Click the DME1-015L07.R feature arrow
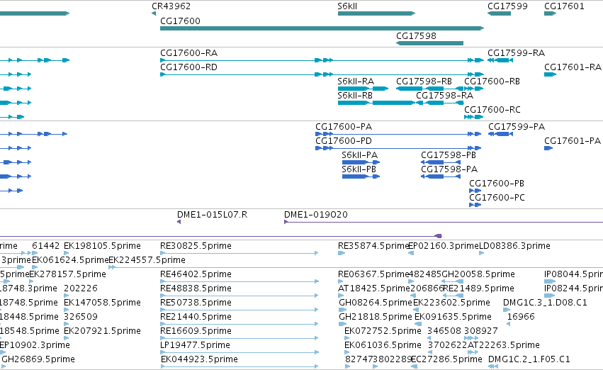603x370 pixels. (179, 222)
